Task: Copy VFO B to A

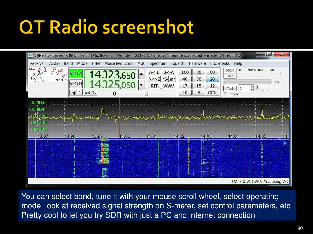Action: [x=168, y=72]
